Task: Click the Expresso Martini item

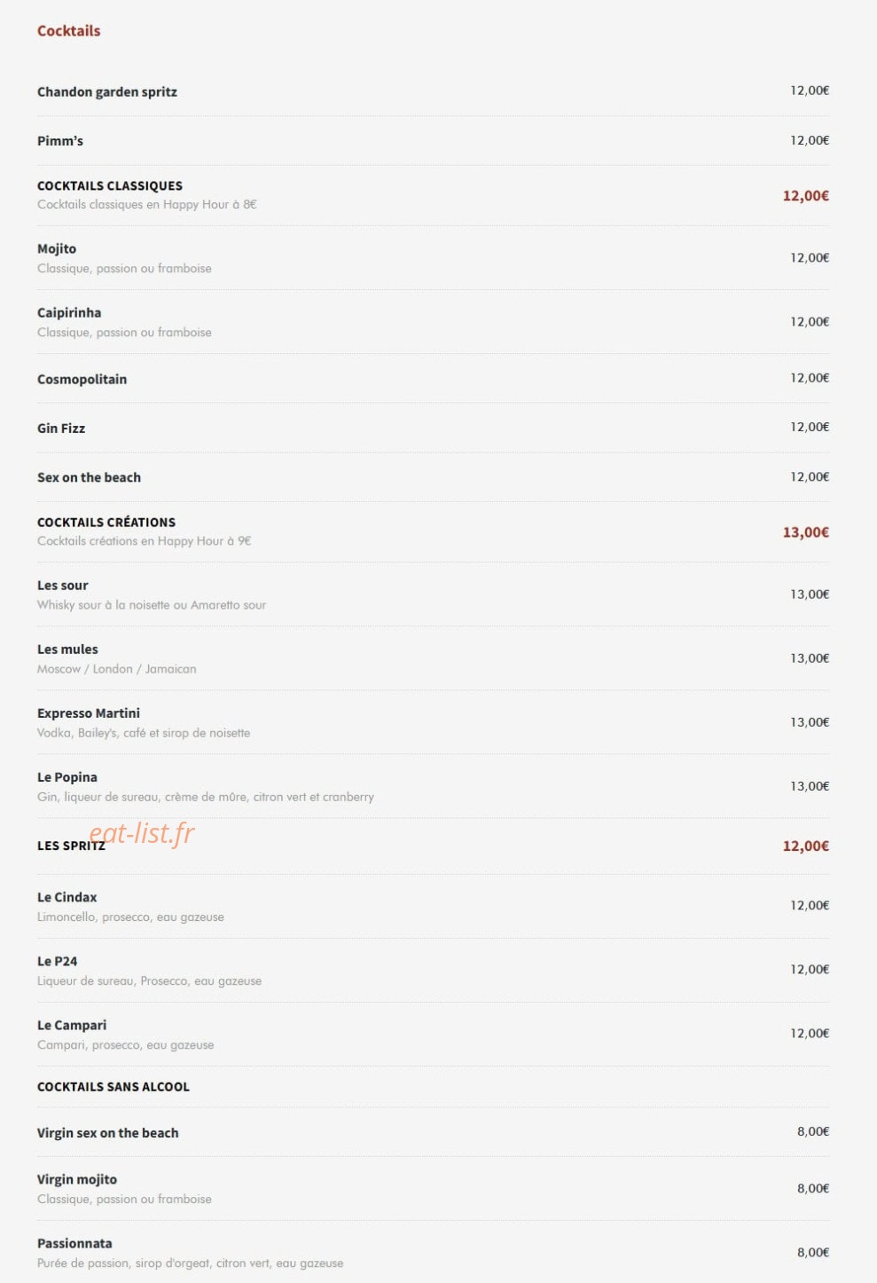Action: 89,713
